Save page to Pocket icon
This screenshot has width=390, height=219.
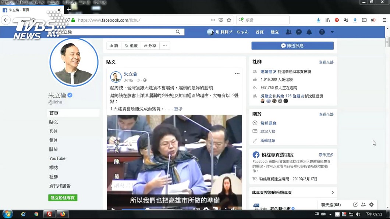(x=221, y=20)
